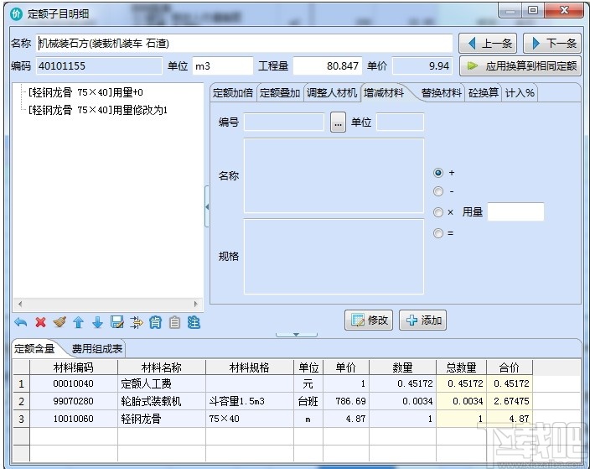The width and height of the screenshot is (590, 469).
Task: Click the 单位 field in 增减材料 panel
Action: click(400, 122)
